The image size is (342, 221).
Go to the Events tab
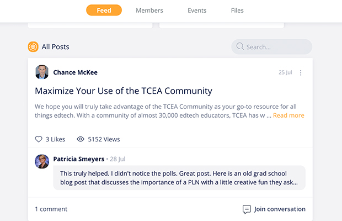[x=197, y=10]
